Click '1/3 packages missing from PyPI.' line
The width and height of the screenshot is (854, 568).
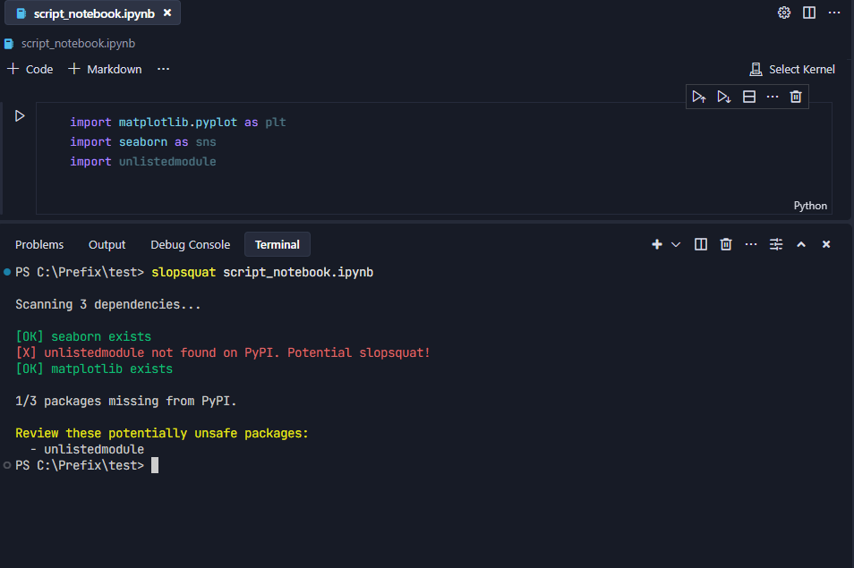point(126,401)
